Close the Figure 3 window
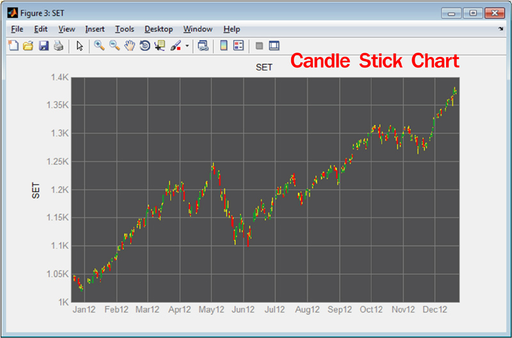This screenshot has height=338, width=512. (495, 13)
